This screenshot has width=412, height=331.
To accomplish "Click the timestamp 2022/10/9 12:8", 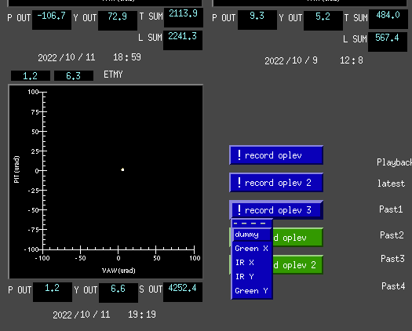I will click(x=314, y=60).
